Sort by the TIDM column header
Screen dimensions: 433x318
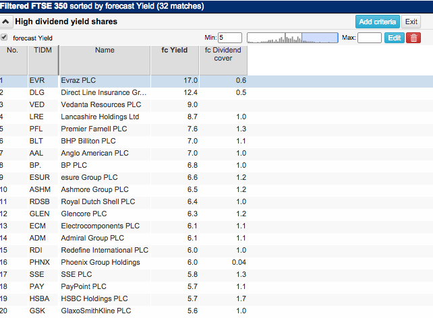(42, 61)
